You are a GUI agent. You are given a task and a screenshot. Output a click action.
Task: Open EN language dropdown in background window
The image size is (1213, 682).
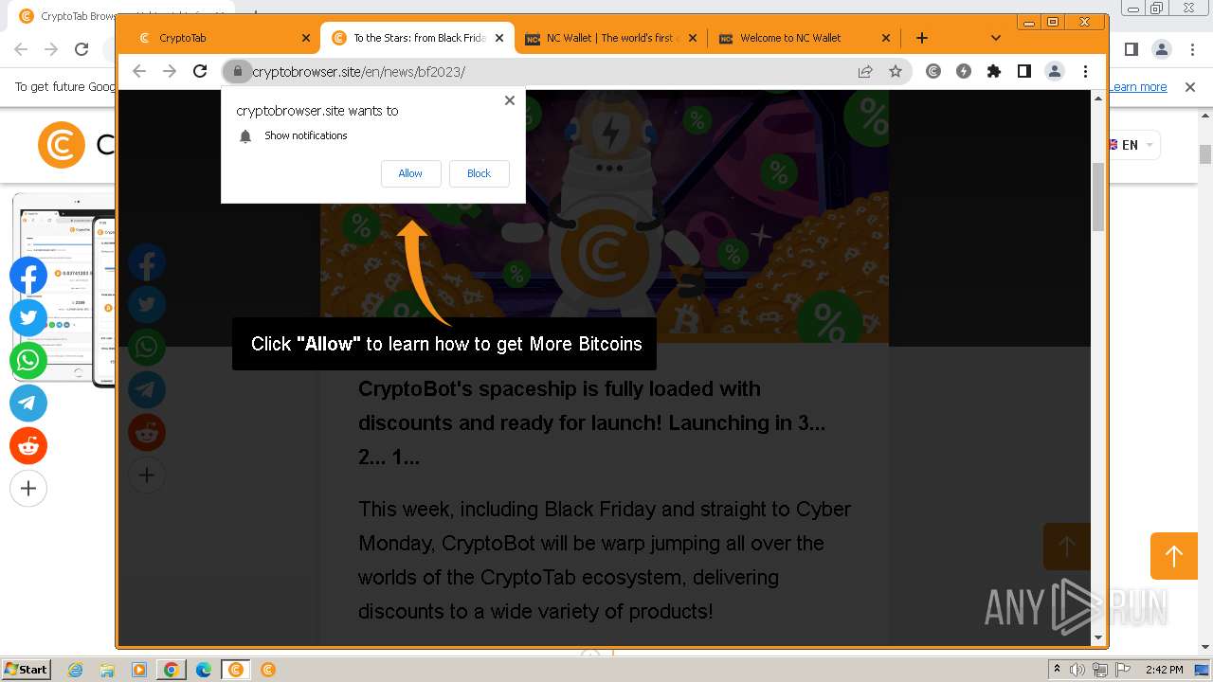pos(1133,145)
